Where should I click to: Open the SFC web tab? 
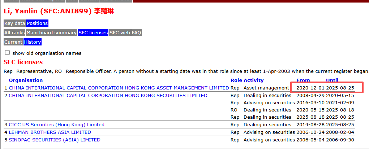(120, 32)
